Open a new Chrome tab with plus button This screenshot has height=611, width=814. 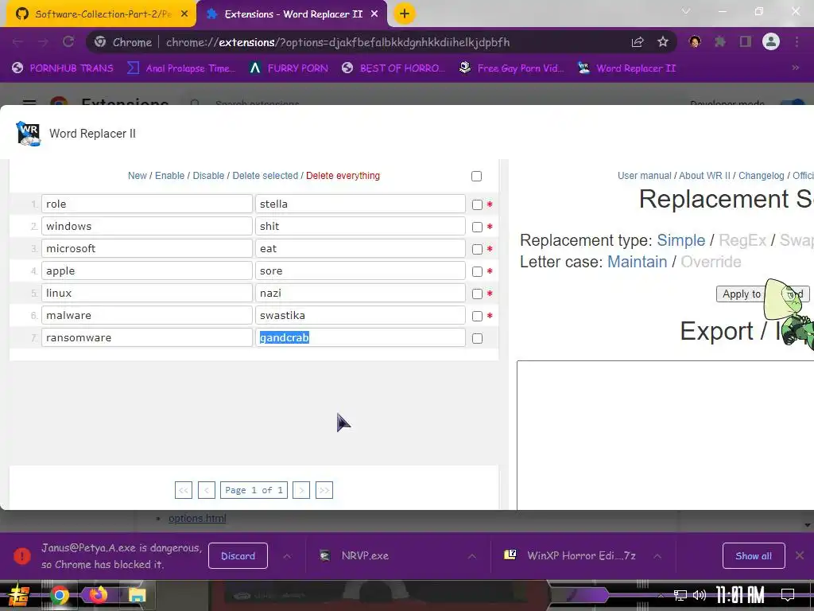(405, 14)
